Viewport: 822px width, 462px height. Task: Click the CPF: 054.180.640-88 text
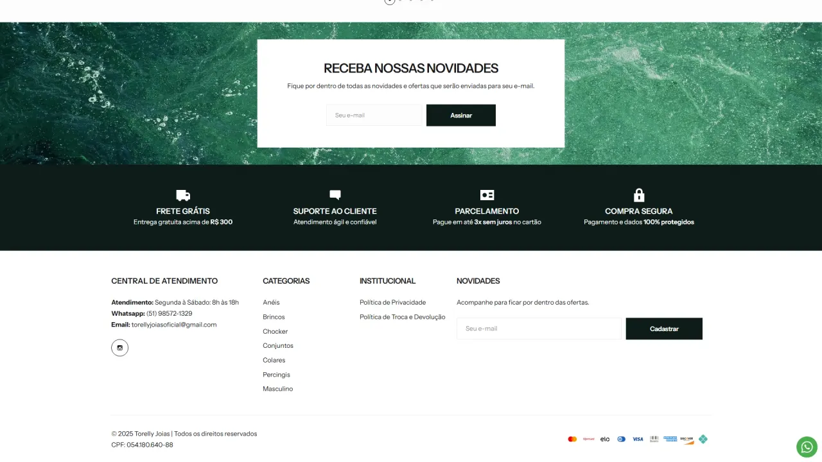(142, 445)
